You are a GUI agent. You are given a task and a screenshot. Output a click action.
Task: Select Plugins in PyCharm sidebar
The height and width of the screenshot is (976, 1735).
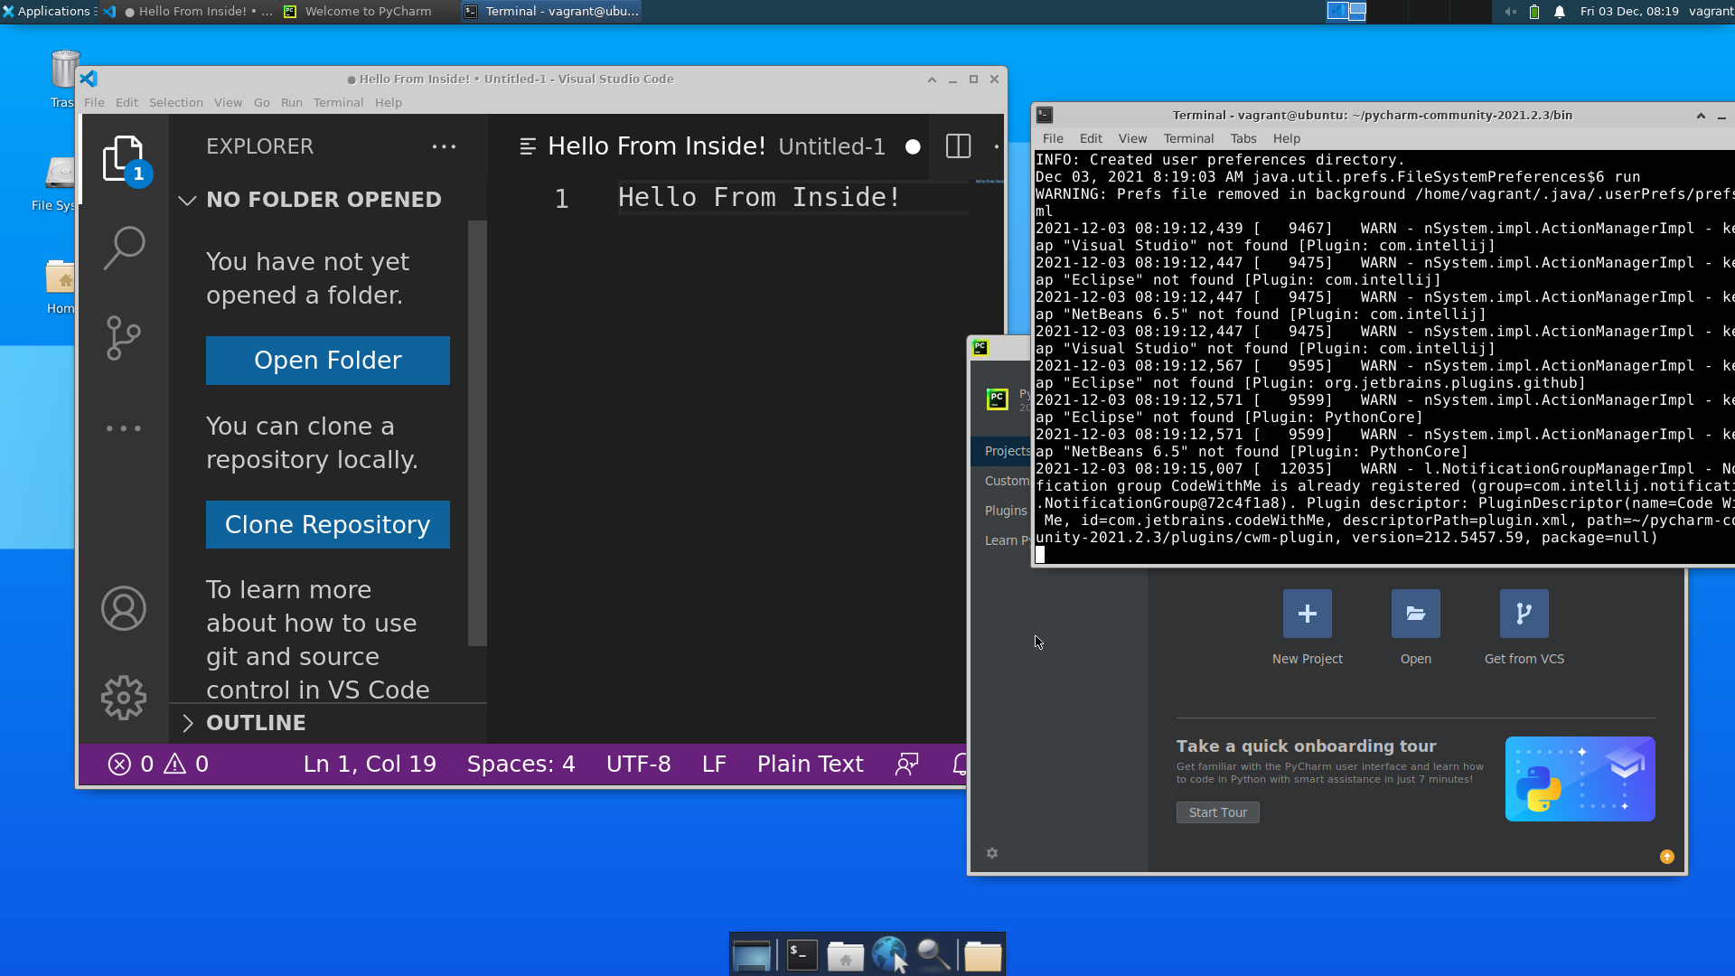pyautogui.click(x=1001, y=511)
